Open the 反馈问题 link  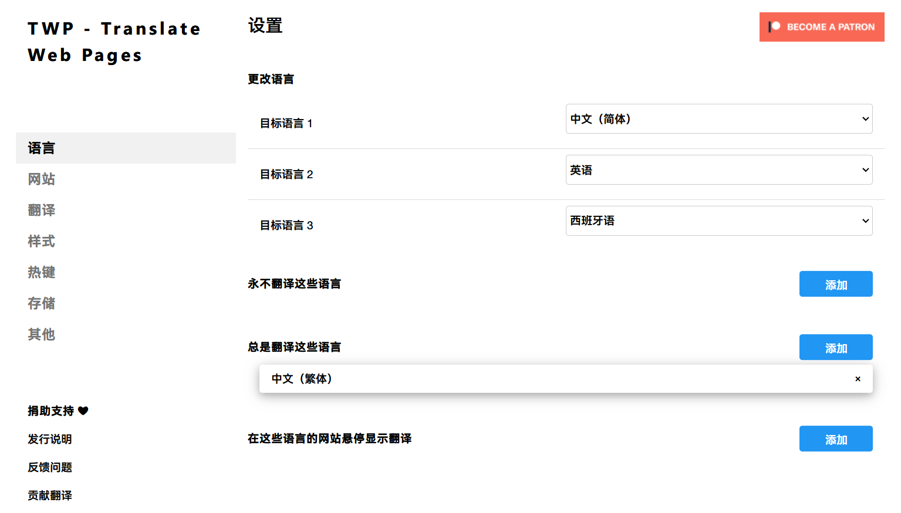click(49, 467)
